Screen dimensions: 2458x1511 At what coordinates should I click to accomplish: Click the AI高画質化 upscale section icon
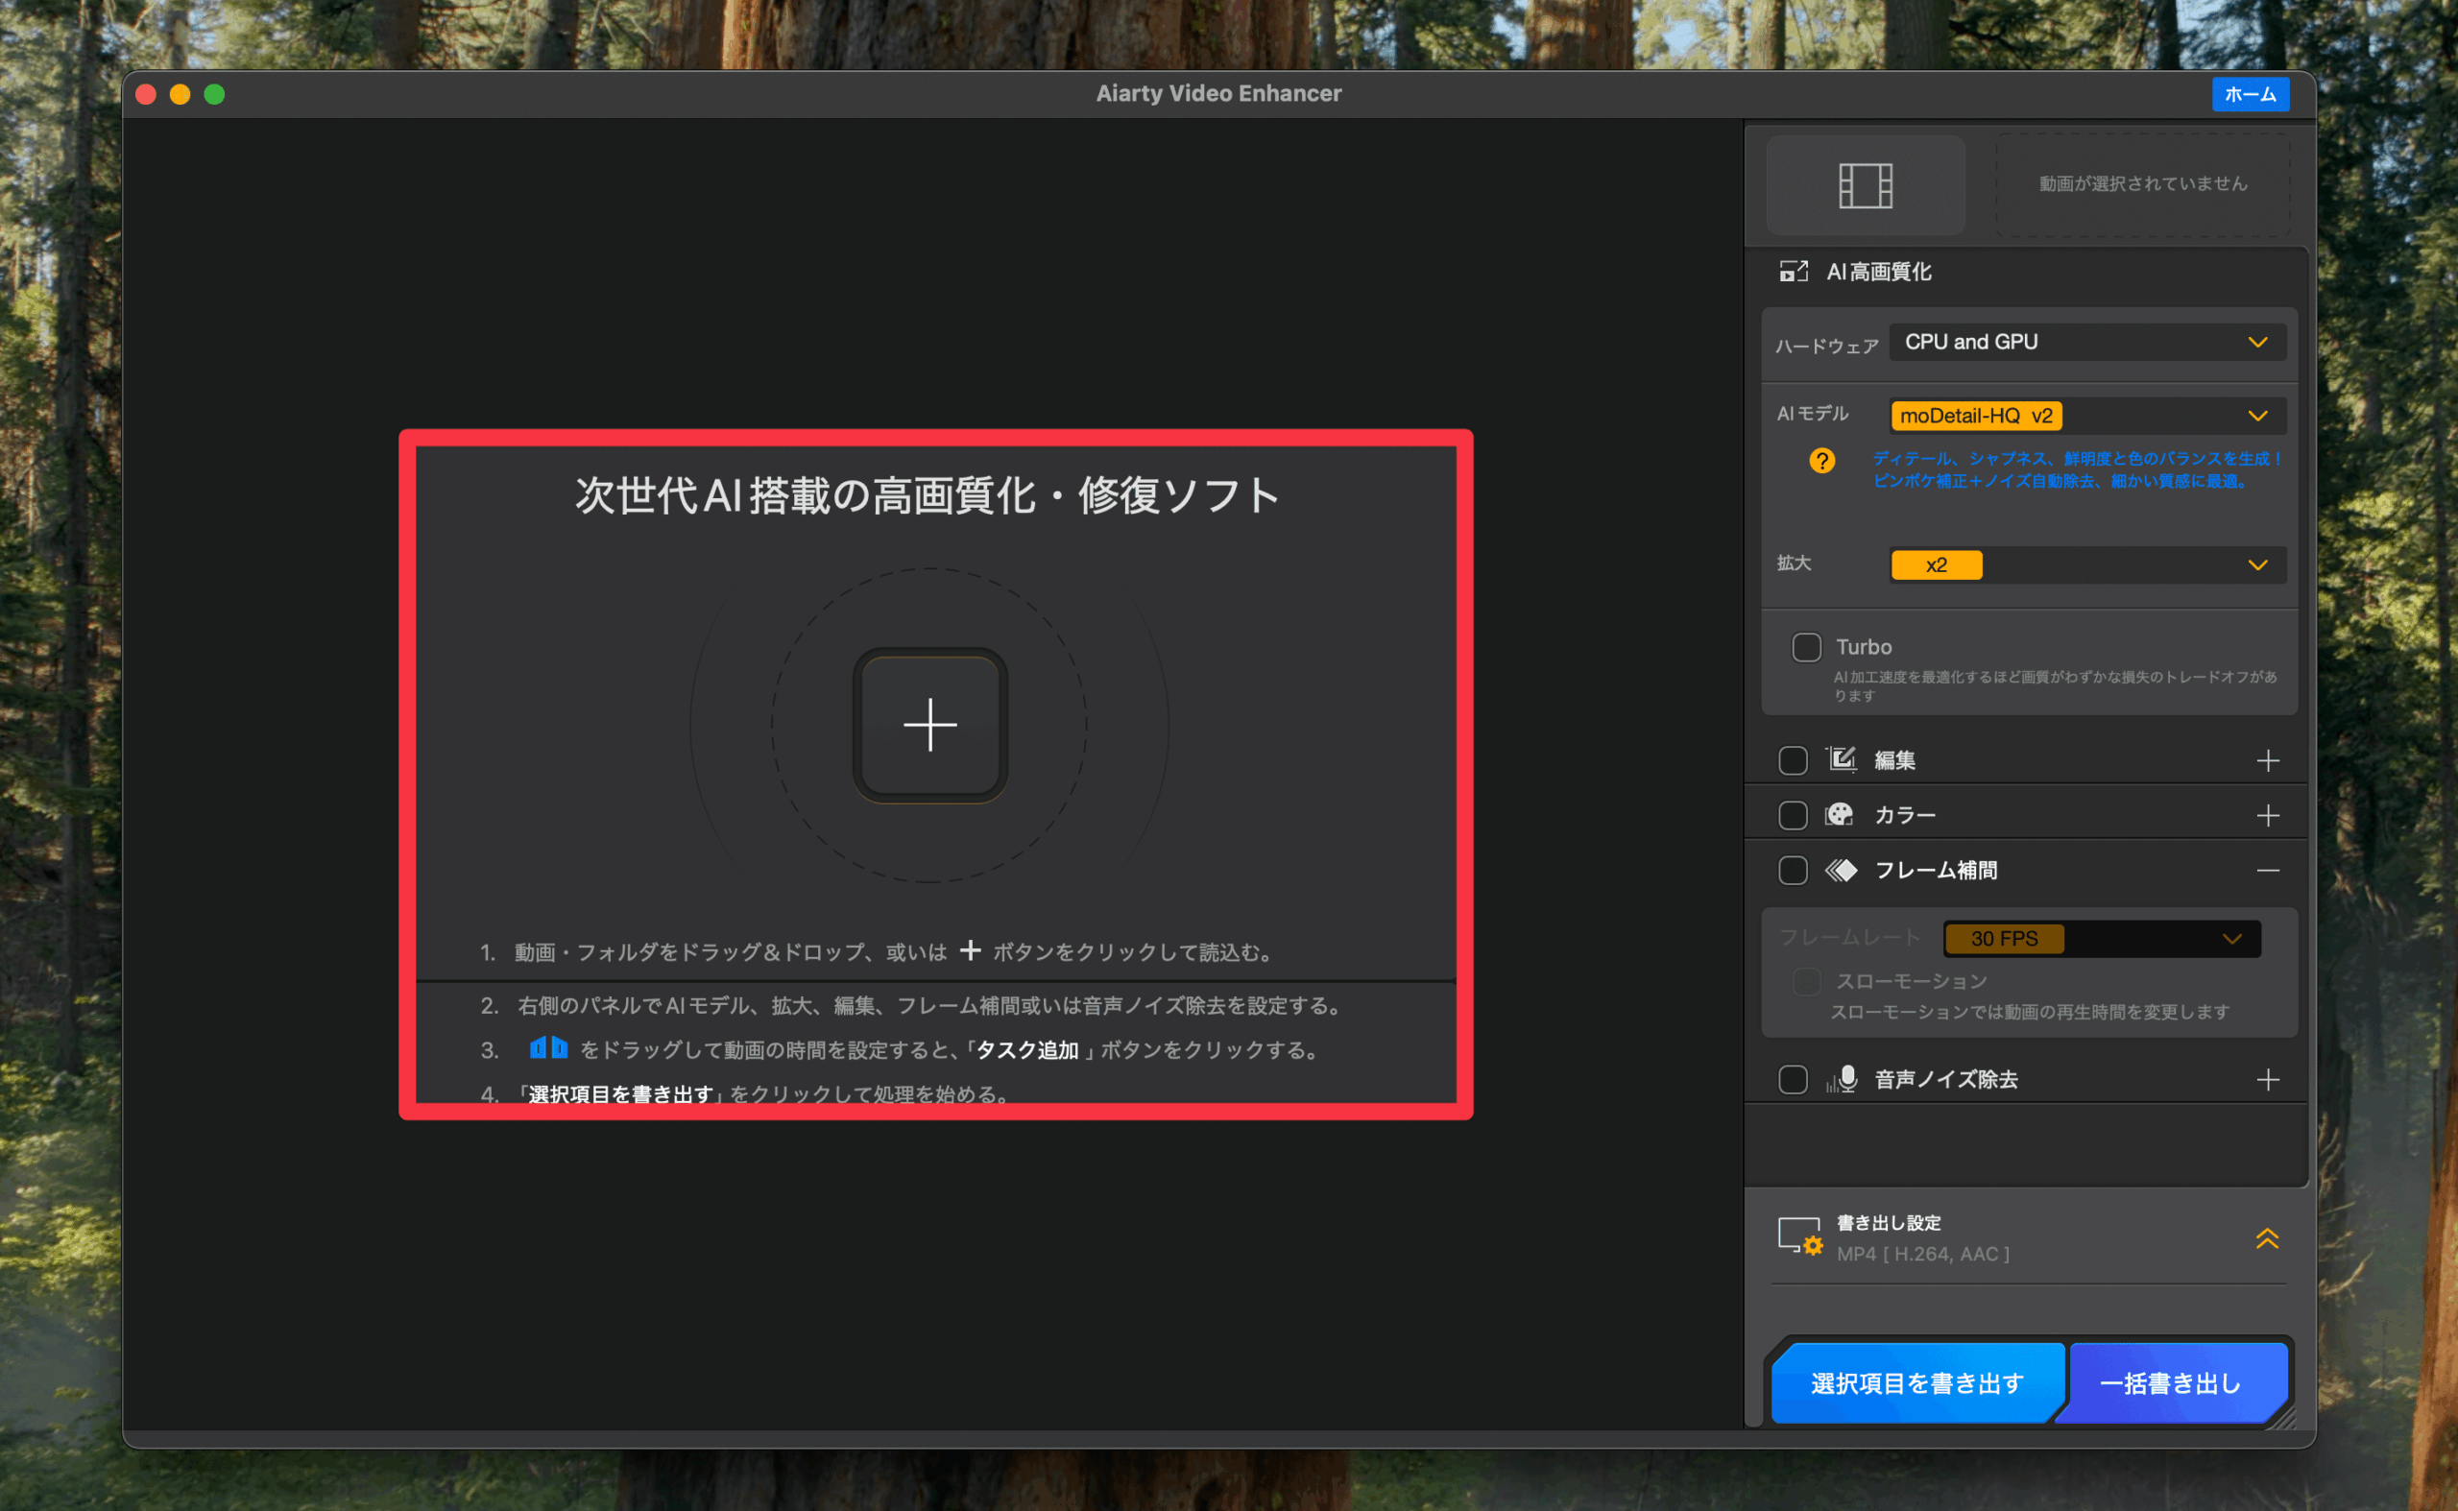pyautogui.click(x=1794, y=271)
